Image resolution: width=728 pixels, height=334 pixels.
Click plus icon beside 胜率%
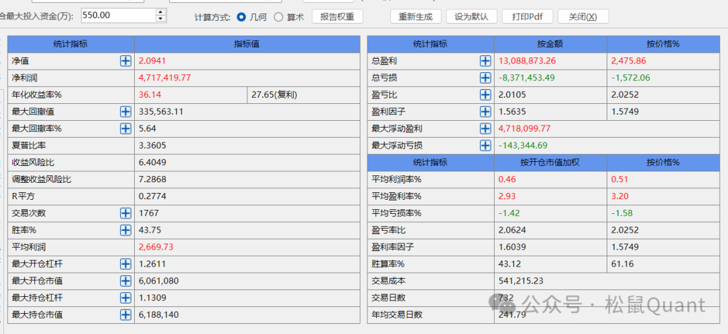(125, 230)
